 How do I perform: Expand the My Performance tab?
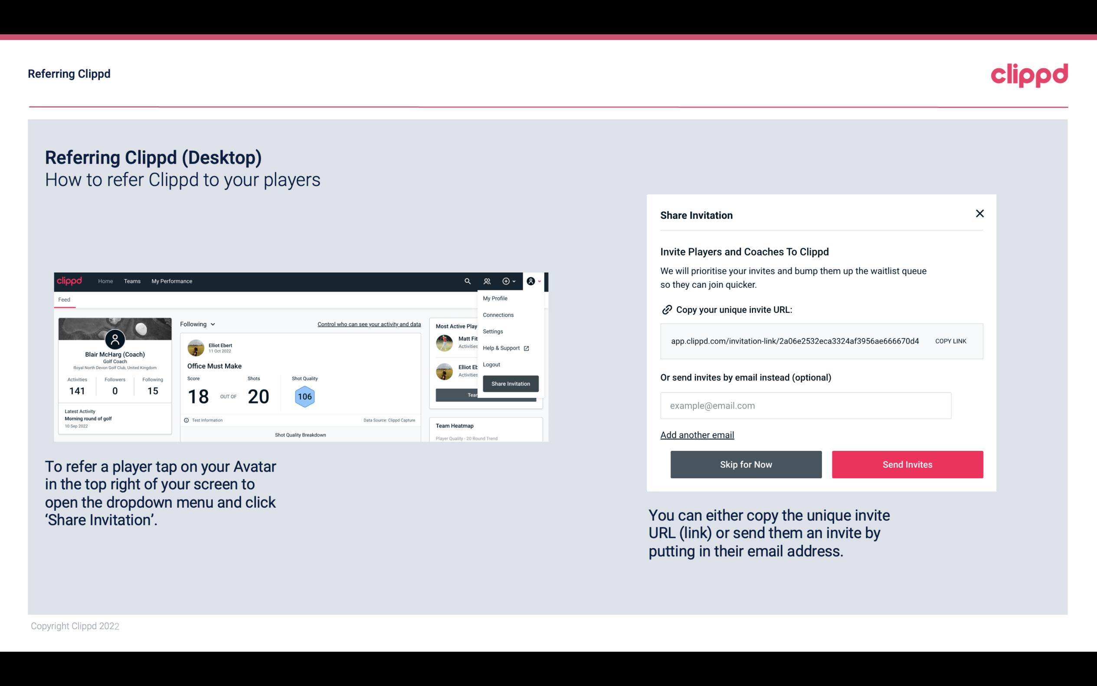click(172, 281)
